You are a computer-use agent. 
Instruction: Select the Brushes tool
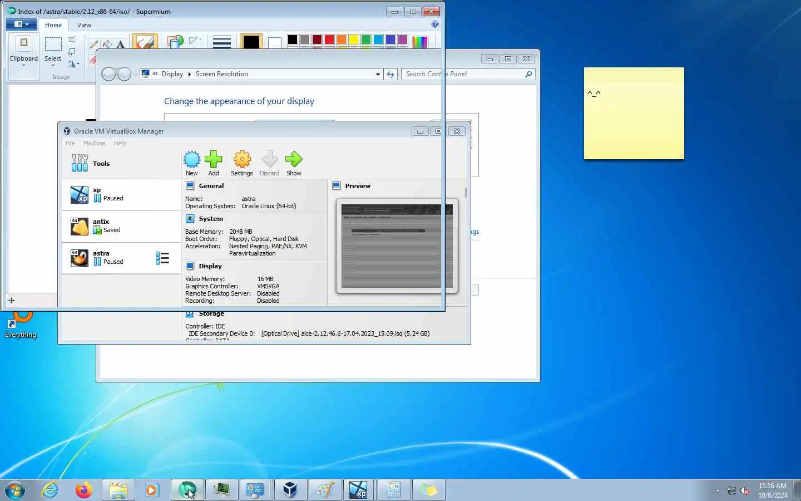tap(145, 42)
